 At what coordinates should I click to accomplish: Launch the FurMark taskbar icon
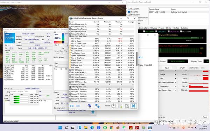pyautogui.click(x=131, y=128)
